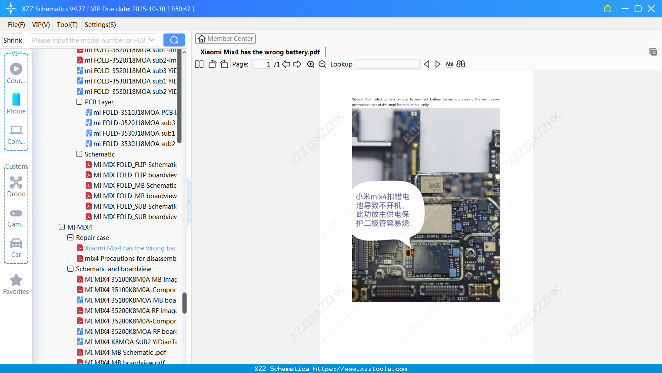
Task: Close the open PDF tab icon at right
Action: pyautogui.click(x=653, y=52)
